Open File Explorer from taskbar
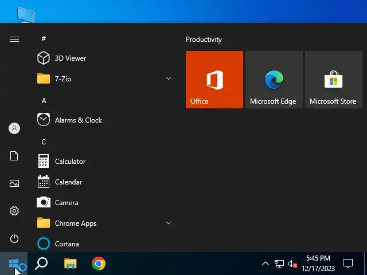The image size is (367, 275). coord(71,264)
